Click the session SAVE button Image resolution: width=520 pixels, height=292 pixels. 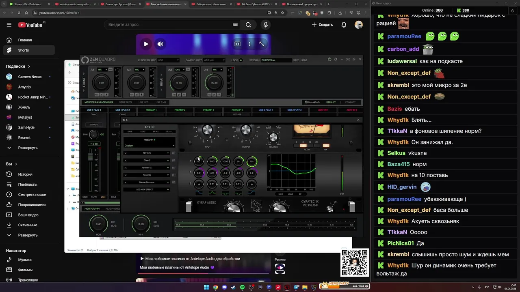click(296, 60)
